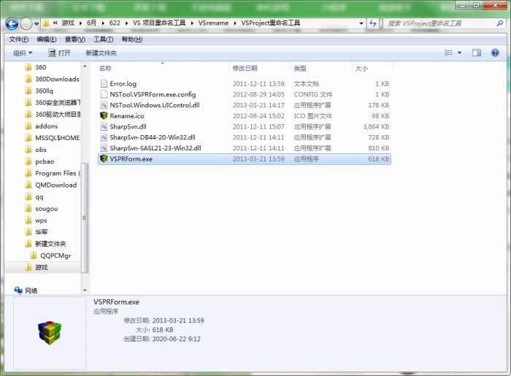Open the 帮助(H) menu
Image resolution: width=511 pixels, height=376 pixels.
132,39
